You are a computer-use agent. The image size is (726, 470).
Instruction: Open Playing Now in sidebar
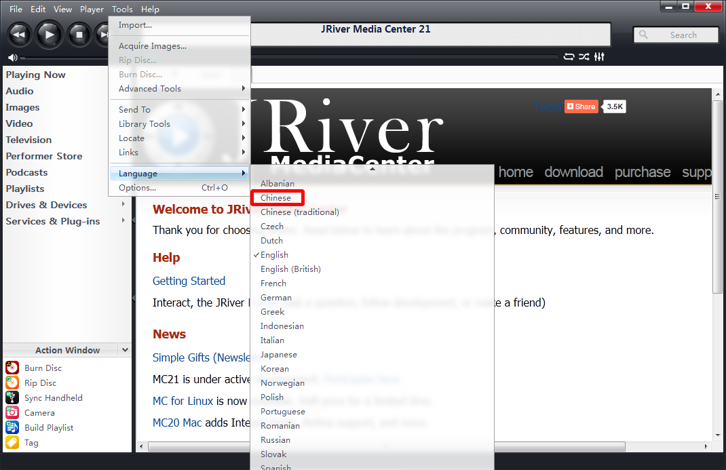[x=36, y=75]
